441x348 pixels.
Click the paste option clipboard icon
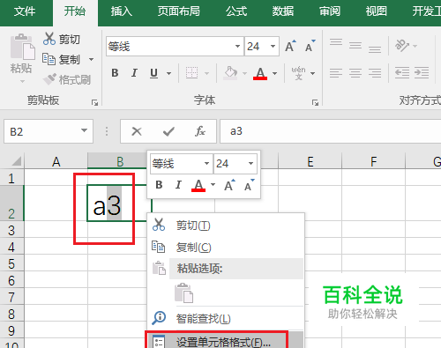pyautogui.click(x=184, y=292)
